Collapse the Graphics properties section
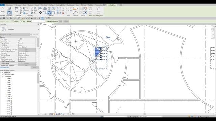Image resolution: width=216 pixels, height=121 pixels. (x=36, y=37)
